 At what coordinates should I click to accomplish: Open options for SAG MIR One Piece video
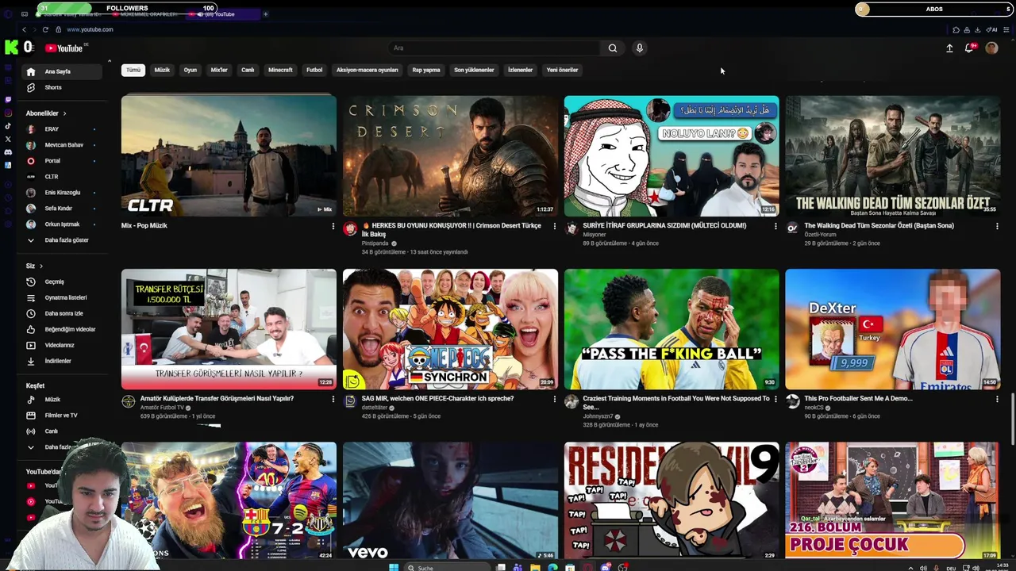[554, 399]
